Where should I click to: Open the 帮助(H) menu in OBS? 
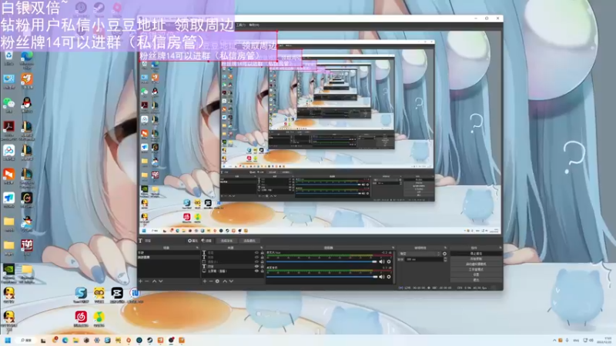pos(254,25)
